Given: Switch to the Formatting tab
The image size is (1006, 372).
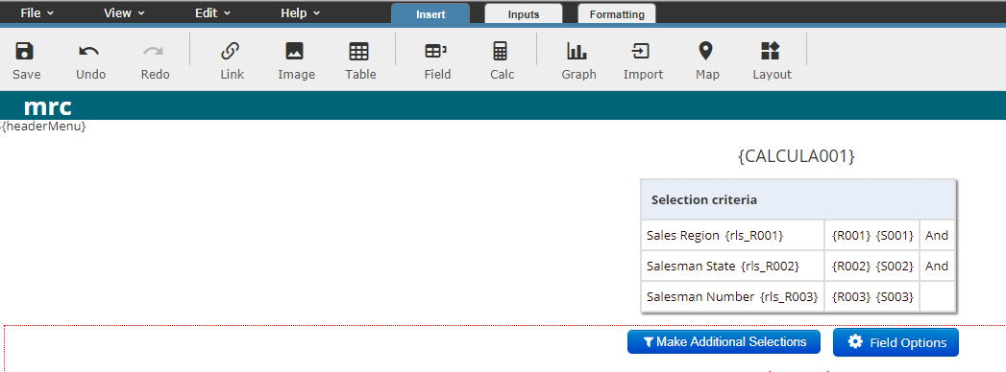Looking at the screenshot, I should [x=617, y=14].
